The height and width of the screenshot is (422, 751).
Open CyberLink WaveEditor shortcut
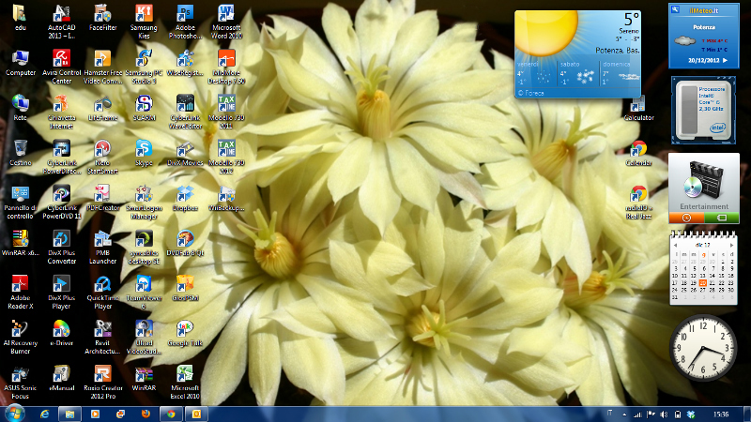click(x=185, y=112)
